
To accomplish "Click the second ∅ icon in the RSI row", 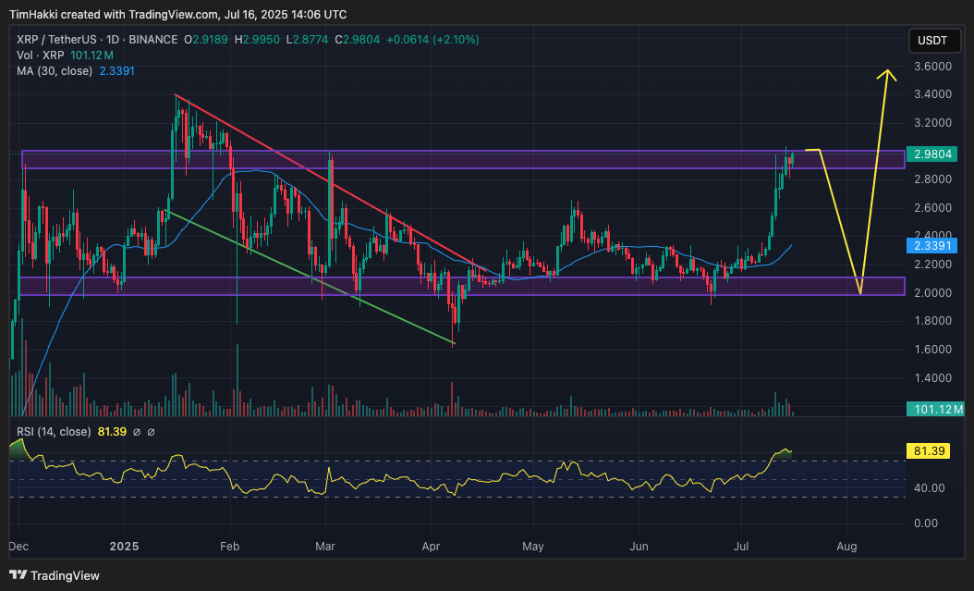I will [x=149, y=431].
